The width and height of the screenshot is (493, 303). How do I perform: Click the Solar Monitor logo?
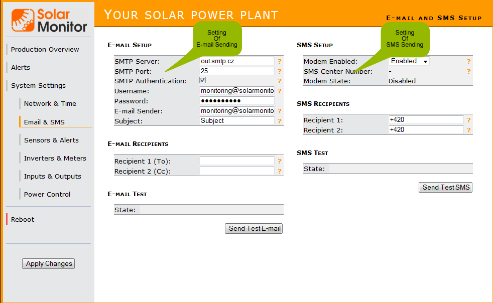[49, 20]
